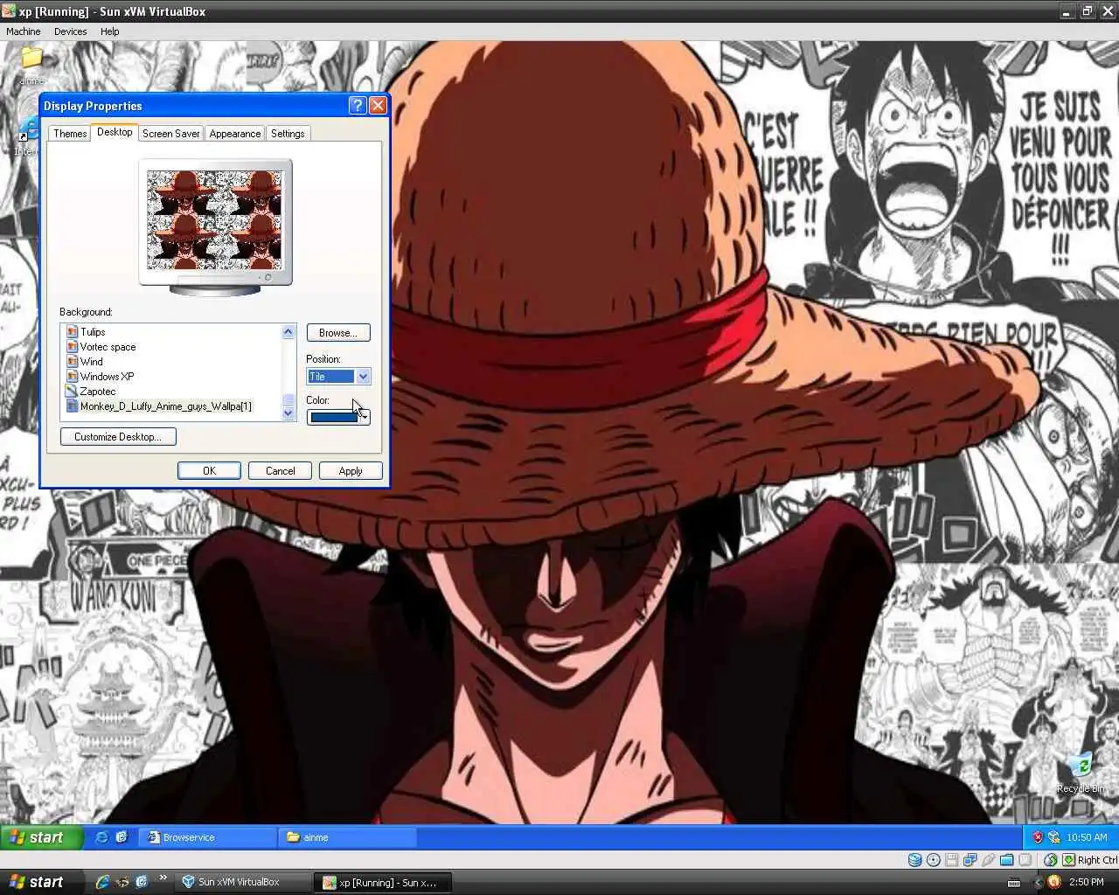This screenshot has width=1119, height=895.
Task: Confirm with the OK button
Action: (x=209, y=471)
